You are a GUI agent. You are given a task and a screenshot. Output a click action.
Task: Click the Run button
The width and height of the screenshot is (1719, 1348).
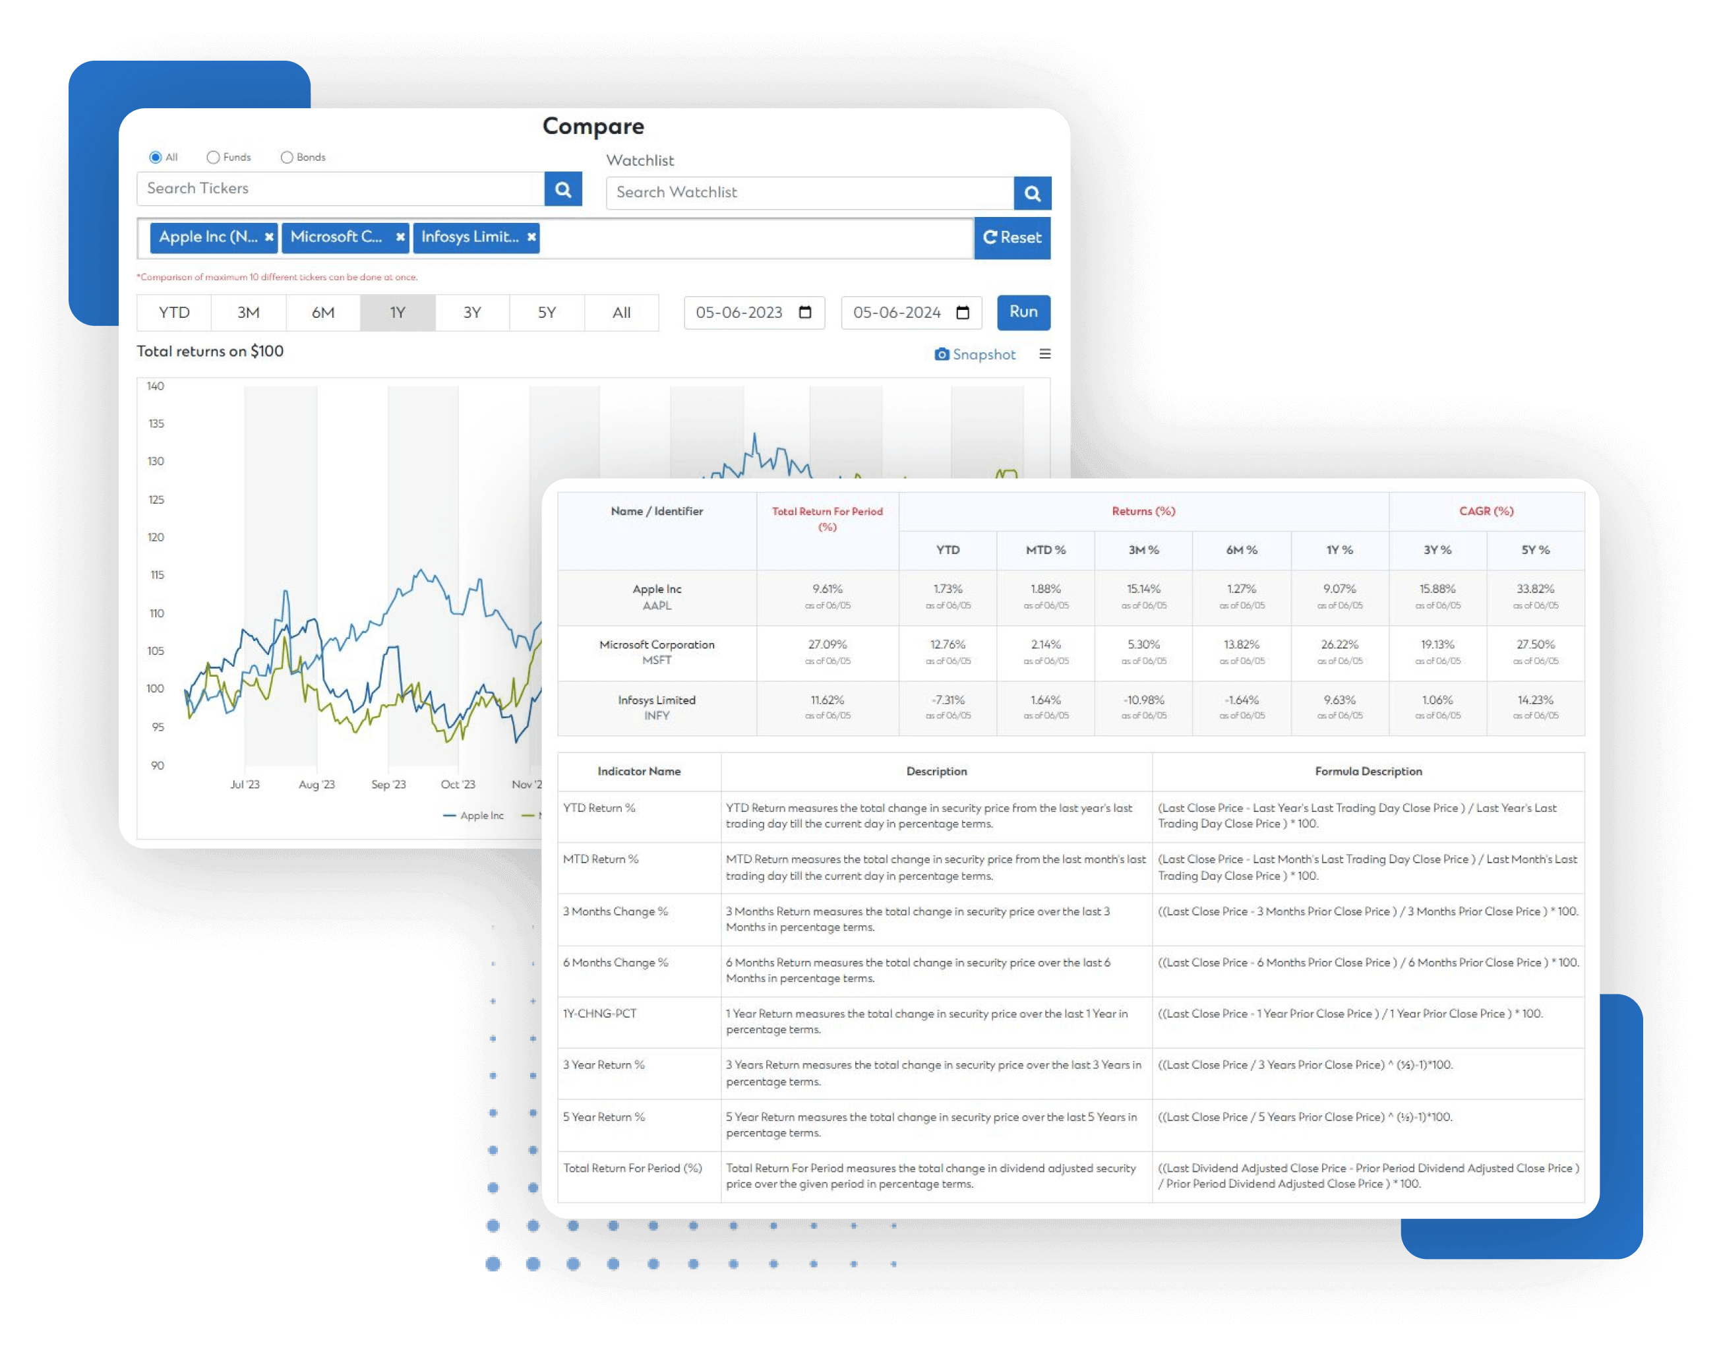point(1023,313)
